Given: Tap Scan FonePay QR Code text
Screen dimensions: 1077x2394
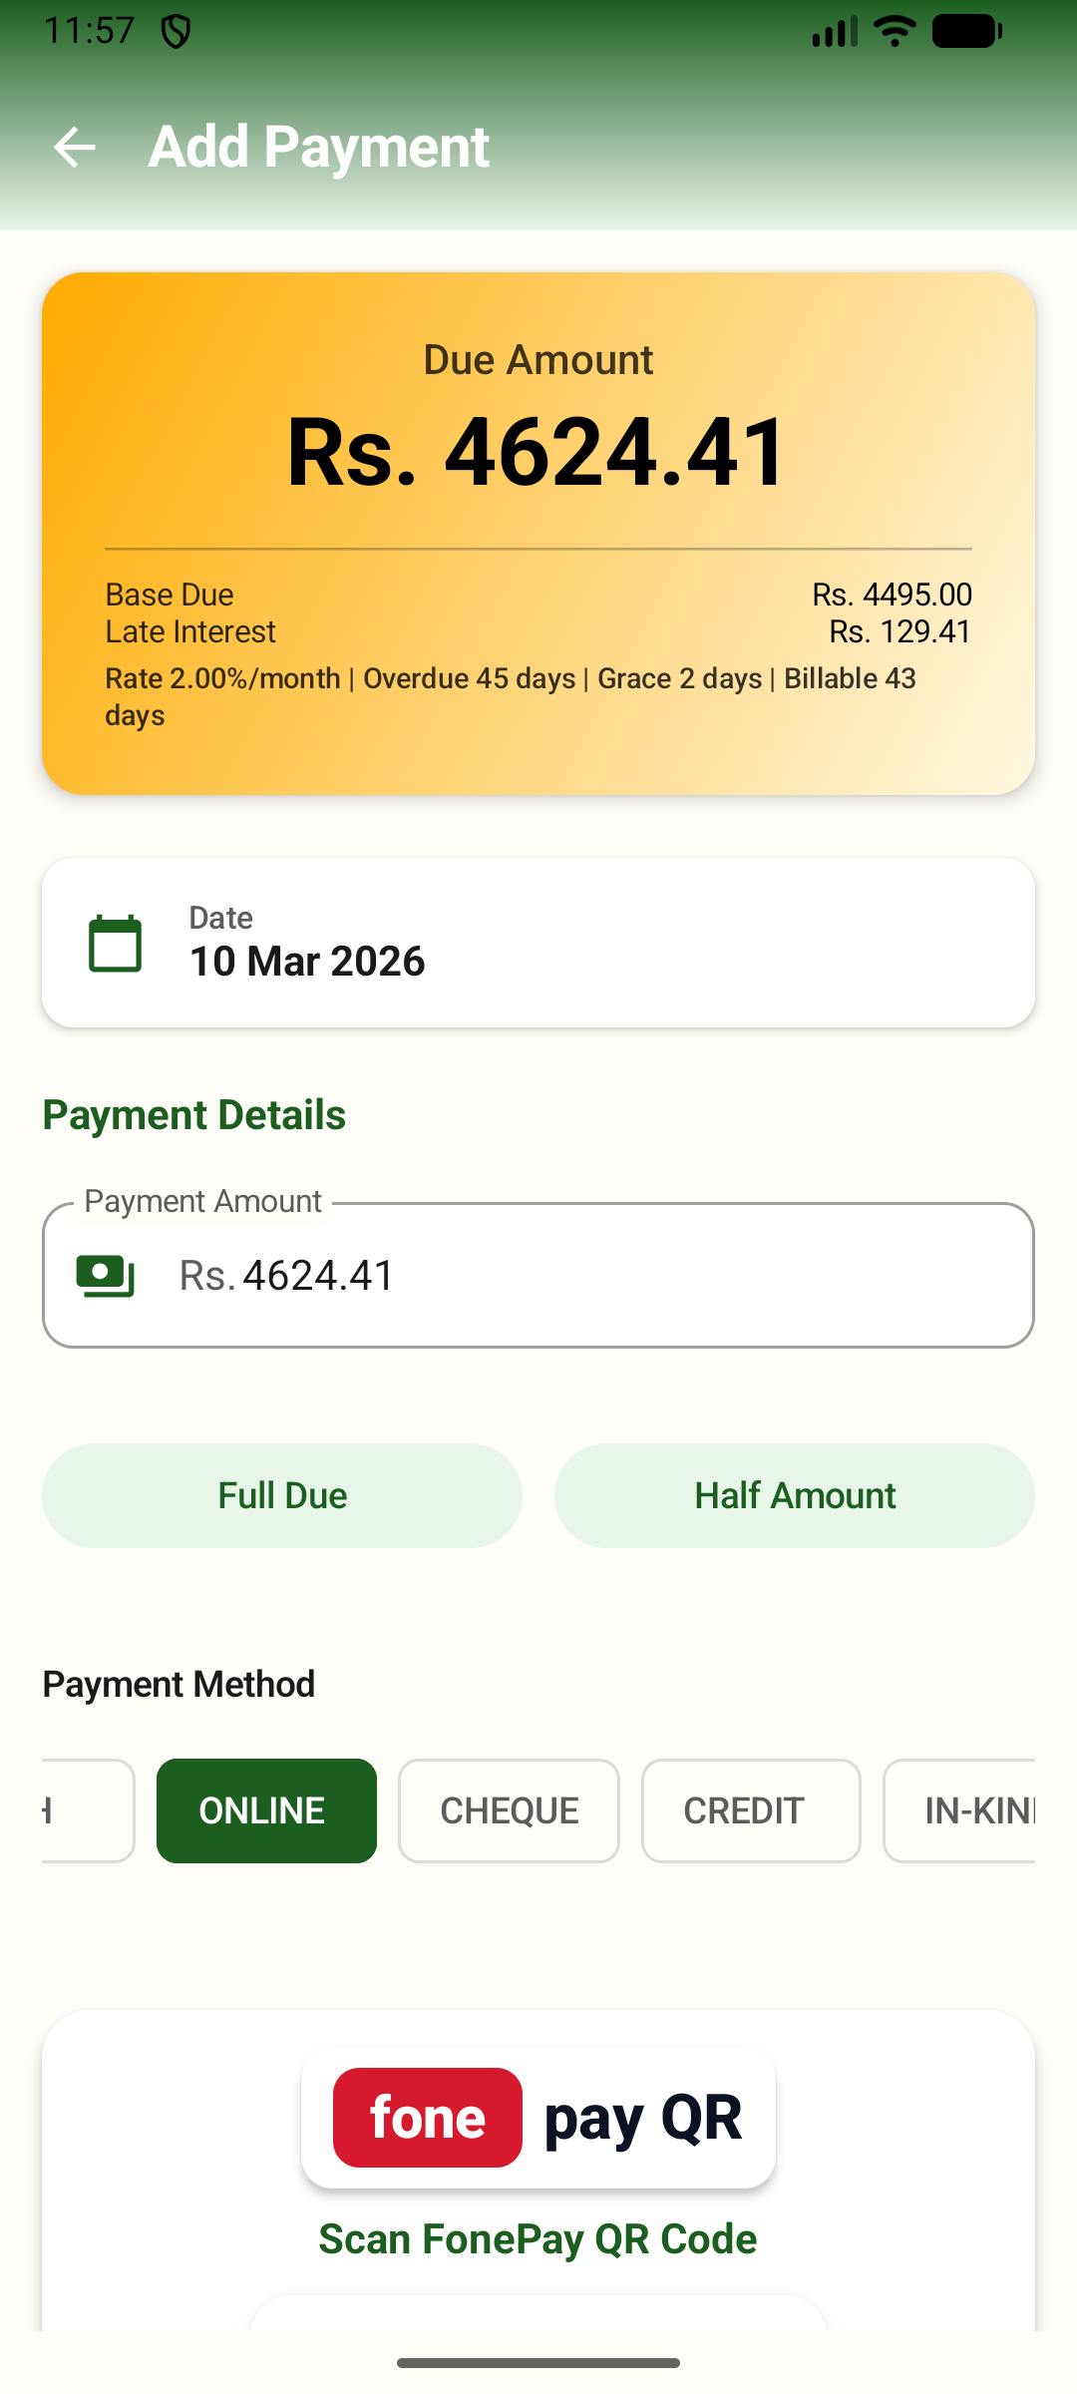Looking at the screenshot, I should pos(538,2239).
